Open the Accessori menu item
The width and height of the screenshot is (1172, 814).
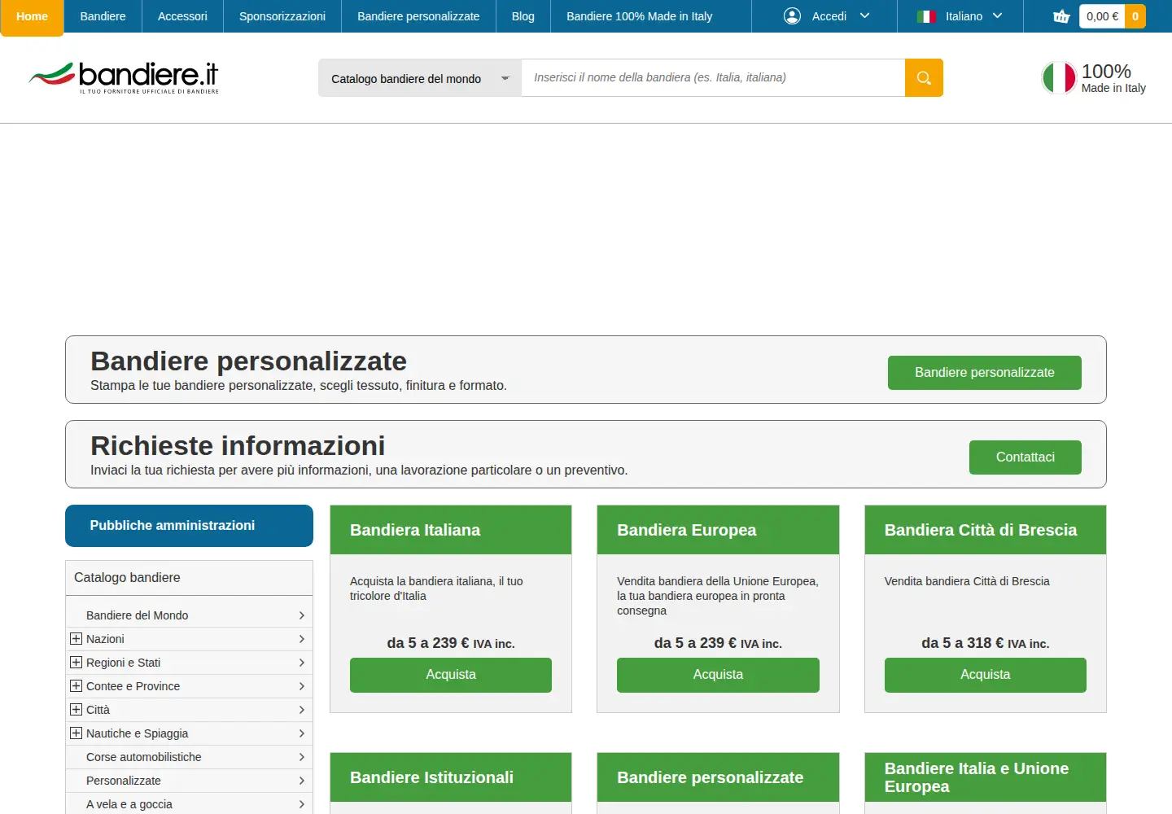pos(182,16)
